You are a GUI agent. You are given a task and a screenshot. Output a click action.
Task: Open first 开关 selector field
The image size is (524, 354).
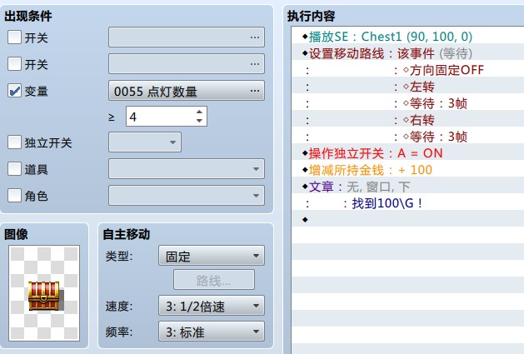point(187,37)
